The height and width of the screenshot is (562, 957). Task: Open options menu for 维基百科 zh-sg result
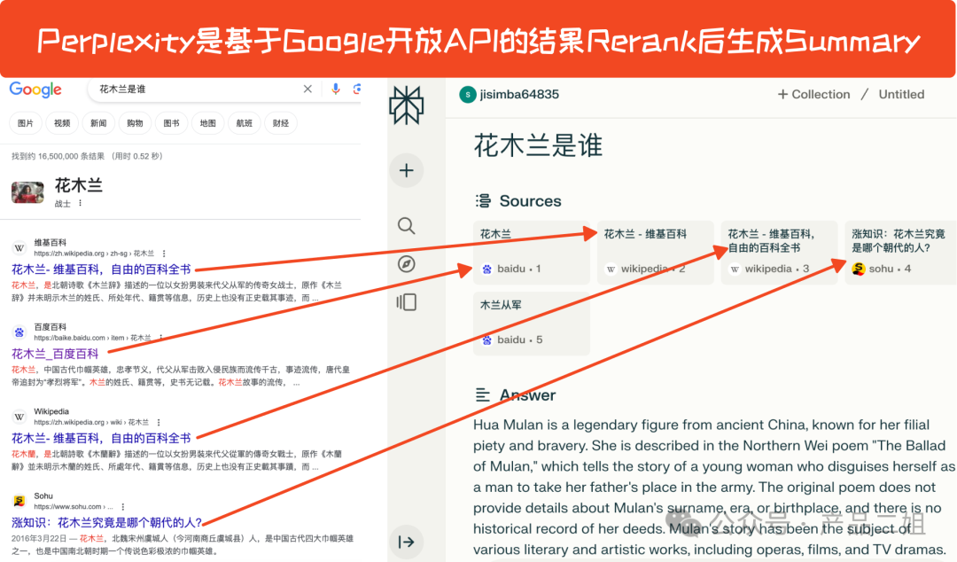coord(164,254)
